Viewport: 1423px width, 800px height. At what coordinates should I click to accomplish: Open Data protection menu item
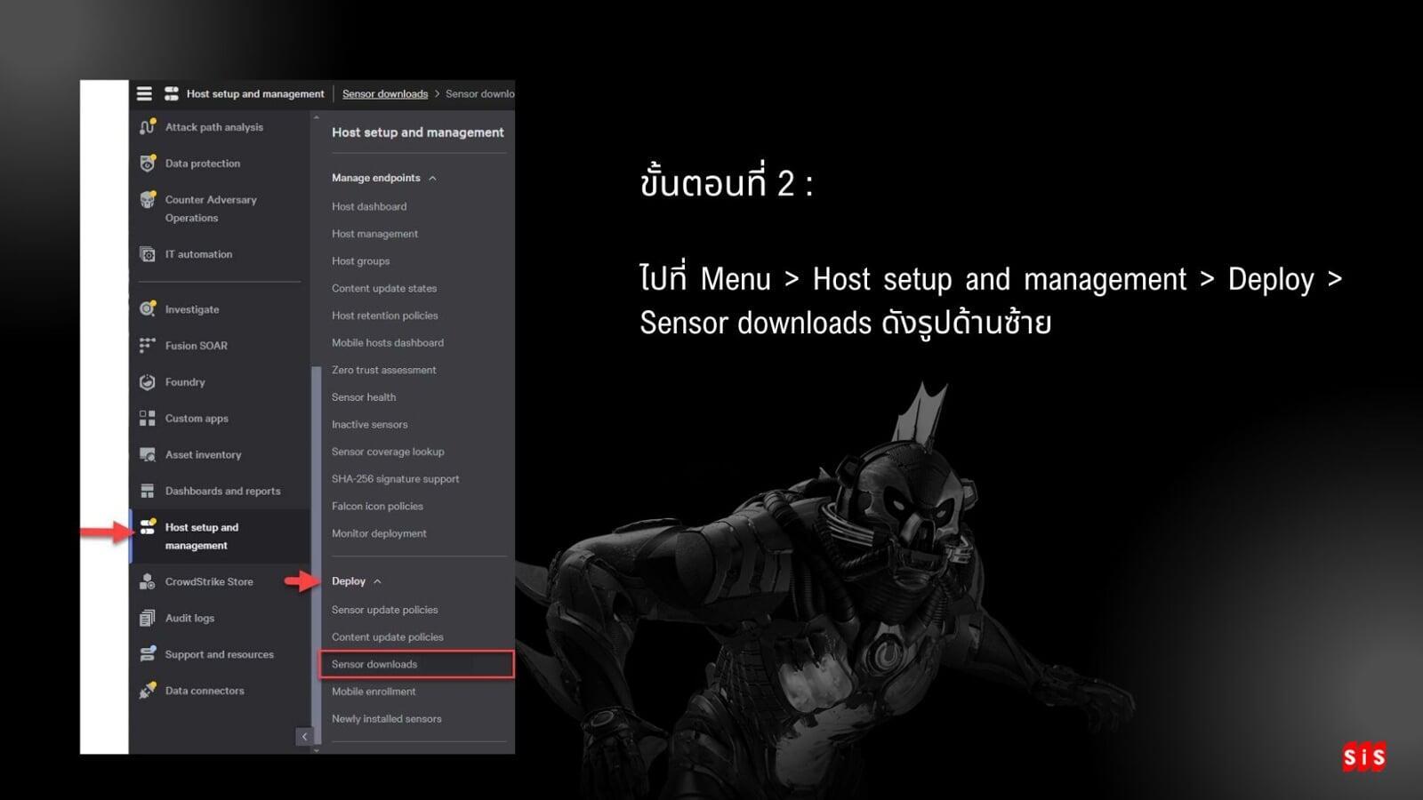pos(203,164)
